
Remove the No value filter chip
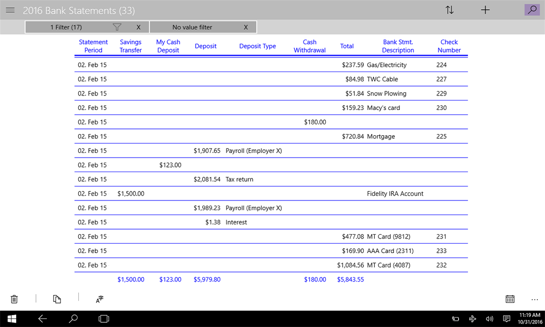246,27
